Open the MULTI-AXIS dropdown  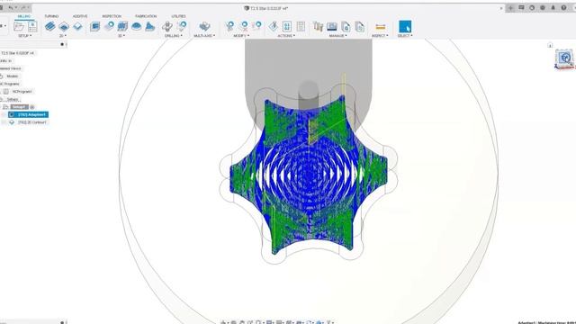pos(204,36)
